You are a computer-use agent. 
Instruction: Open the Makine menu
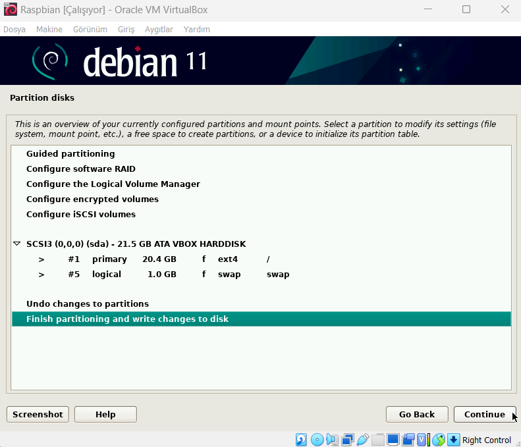(x=49, y=30)
